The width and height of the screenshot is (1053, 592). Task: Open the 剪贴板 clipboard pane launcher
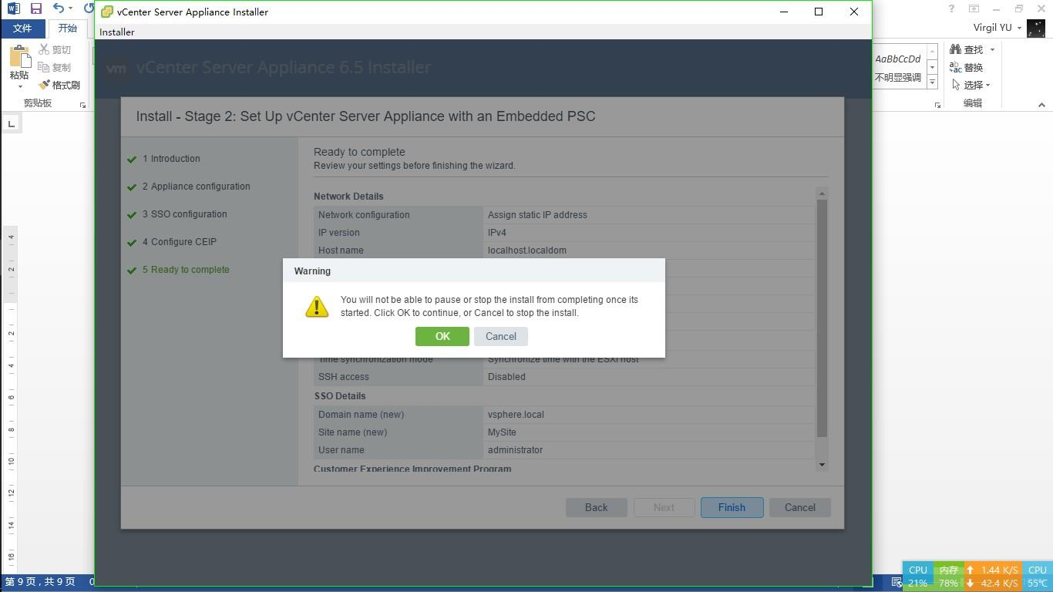tap(82, 105)
